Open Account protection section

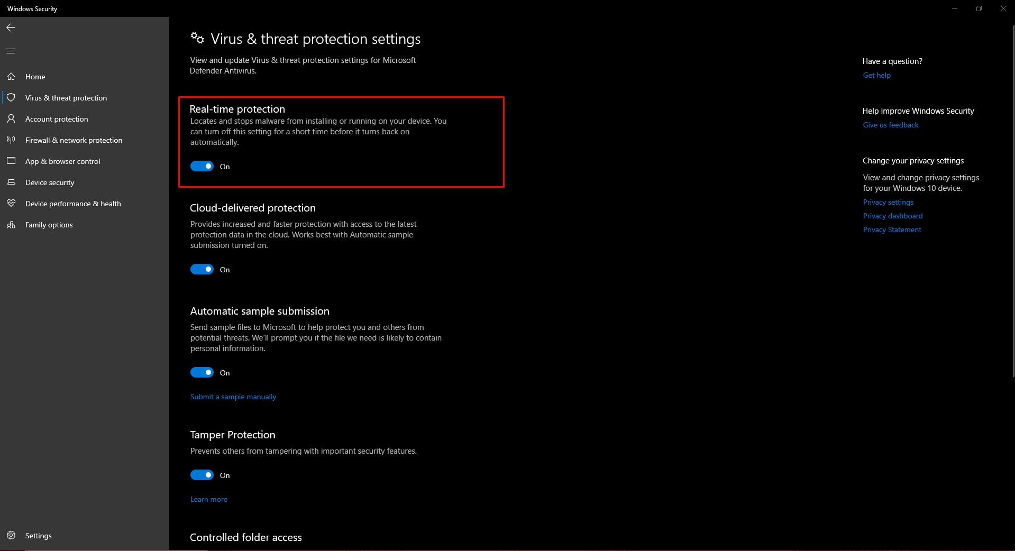coord(85,119)
